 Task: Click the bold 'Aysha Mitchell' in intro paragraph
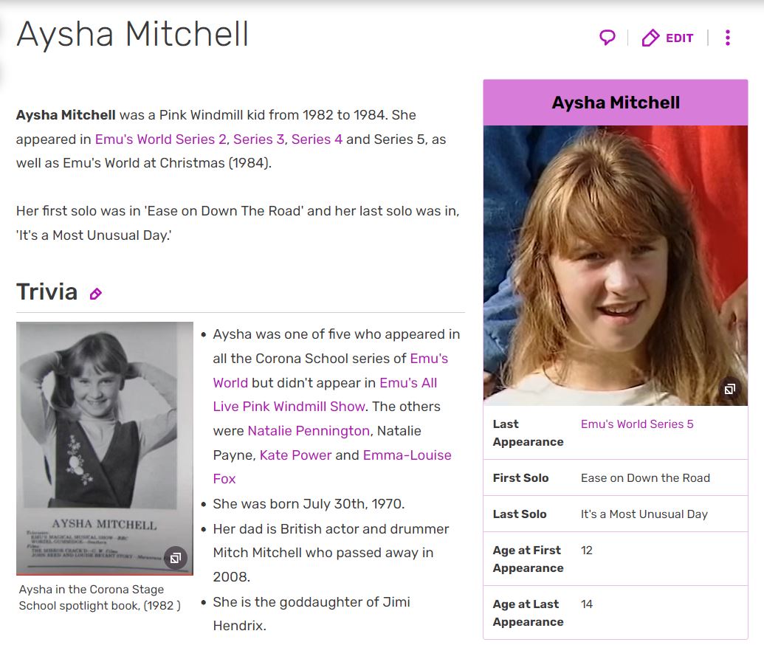pos(66,115)
